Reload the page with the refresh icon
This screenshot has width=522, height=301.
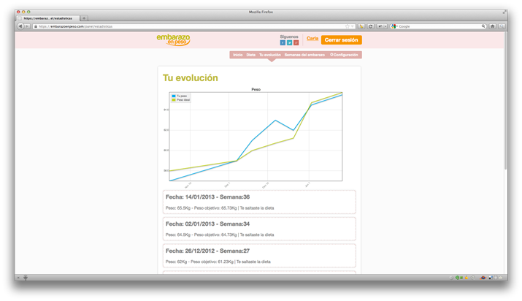(370, 26)
